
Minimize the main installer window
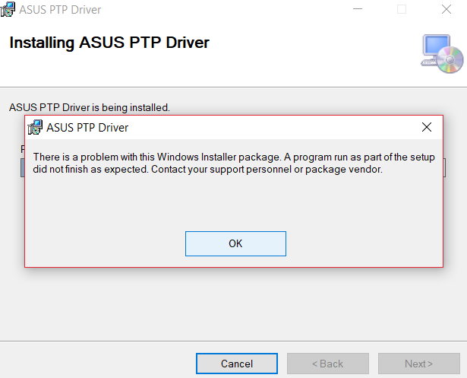pos(358,10)
